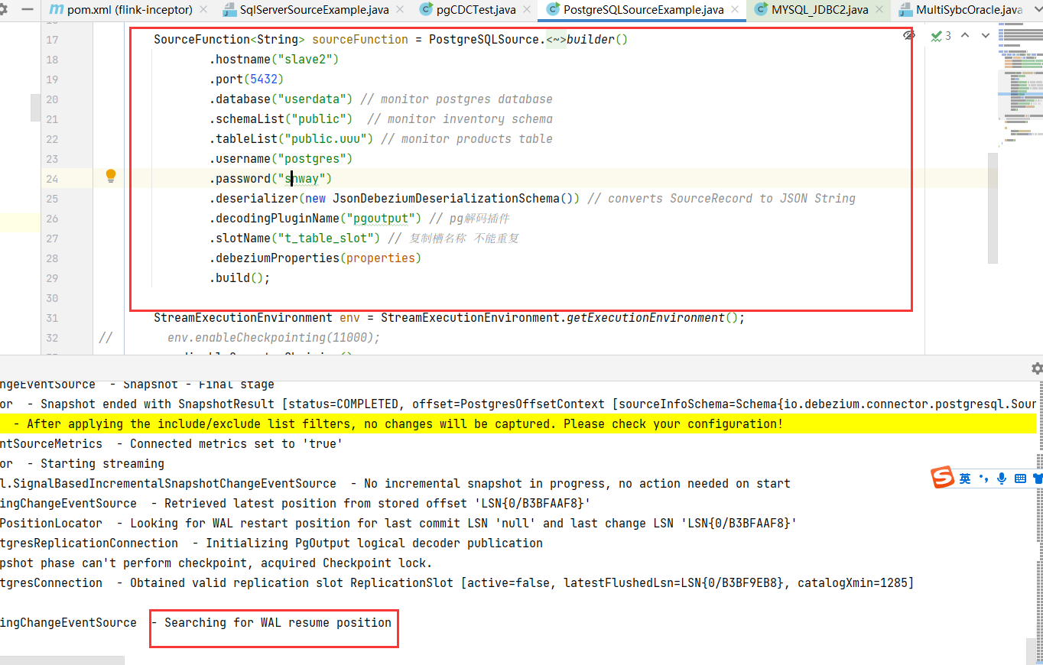Switch to pgCDCTest.java tab
The height and width of the screenshot is (665, 1043).
coord(477,10)
